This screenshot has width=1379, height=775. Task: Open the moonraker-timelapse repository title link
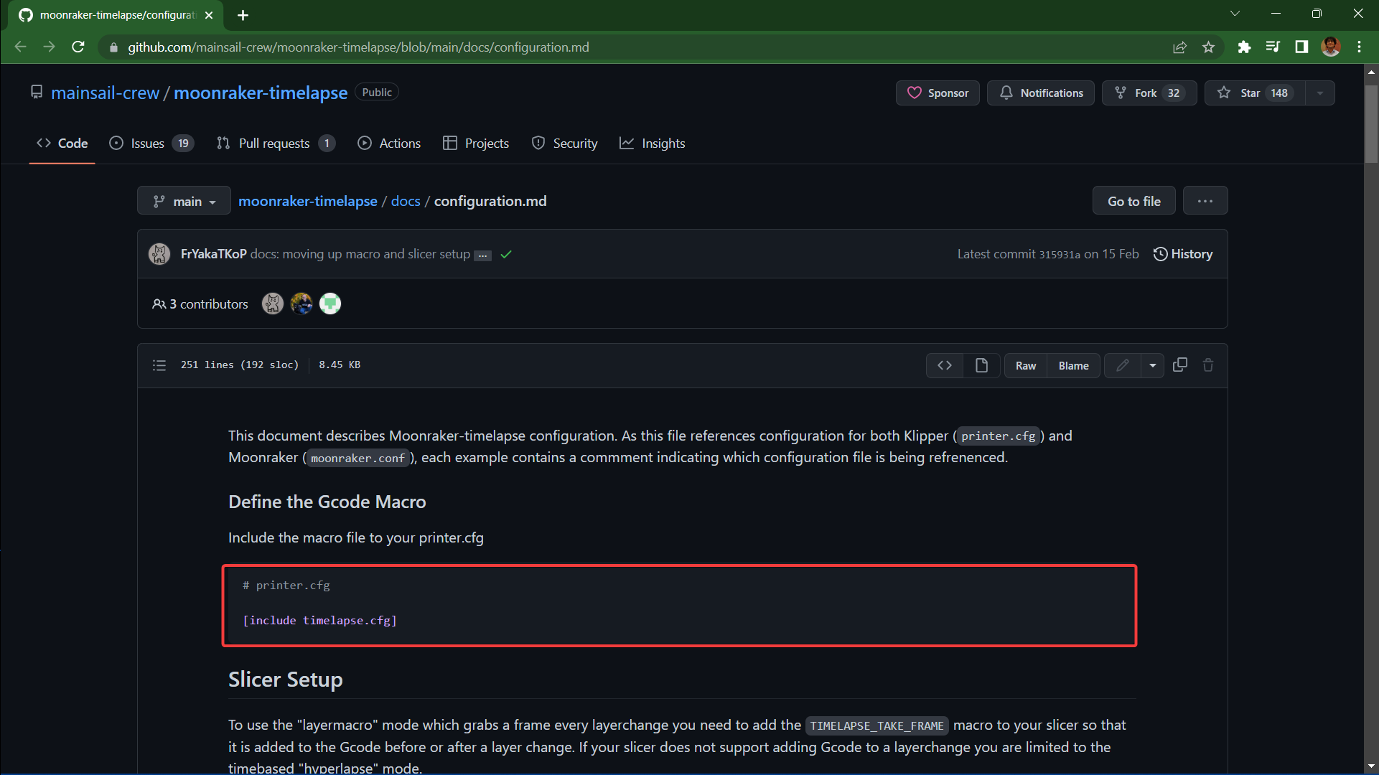(x=261, y=93)
